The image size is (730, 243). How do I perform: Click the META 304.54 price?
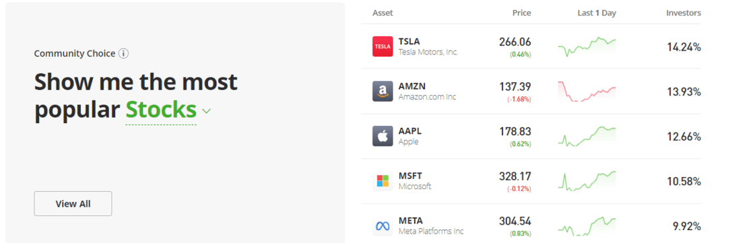point(515,221)
